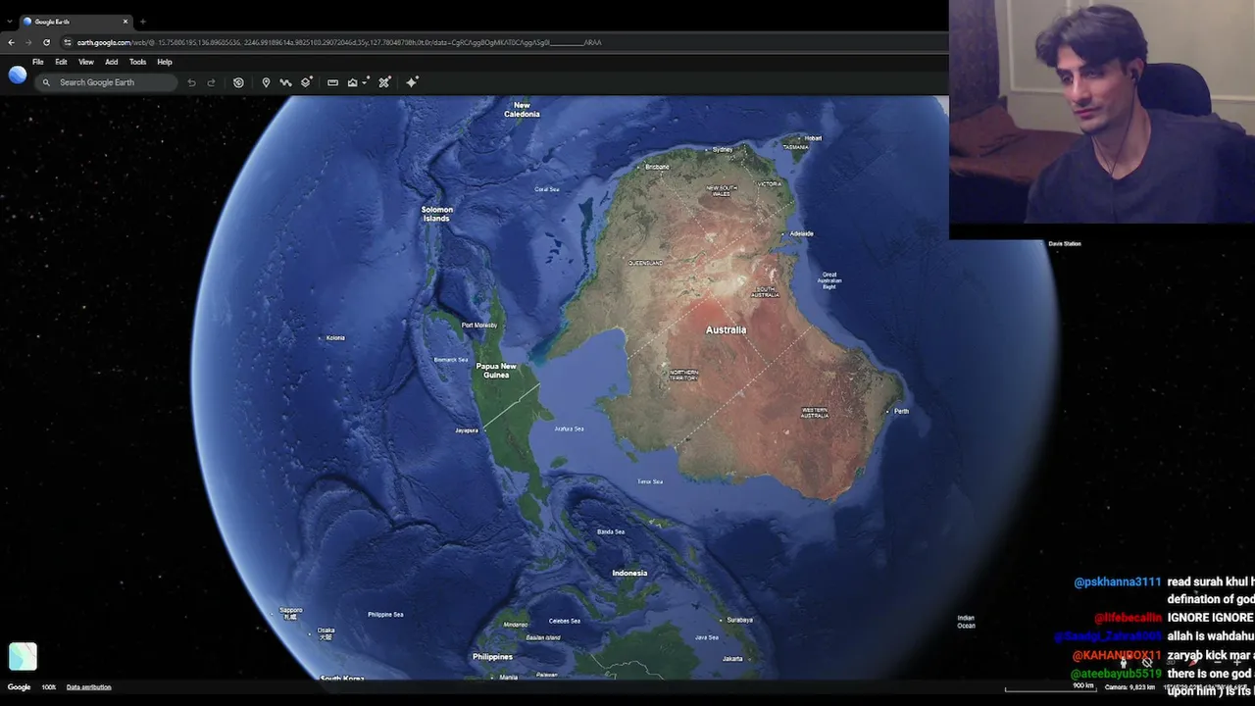This screenshot has width=1255, height=706.
Task: Click the Papua New Guinea label
Action: pos(496,371)
